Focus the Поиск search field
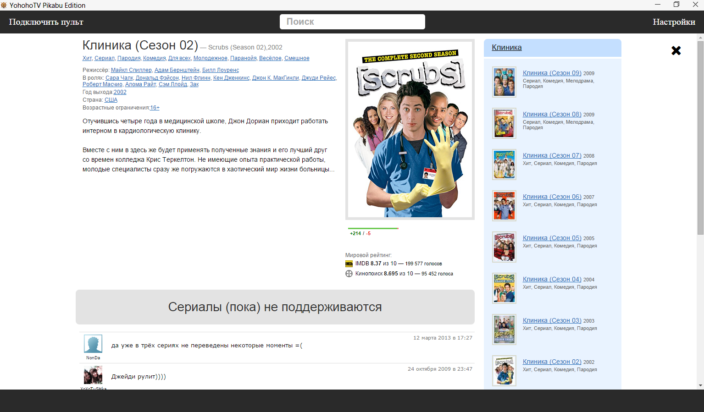 [x=352, y=22]
